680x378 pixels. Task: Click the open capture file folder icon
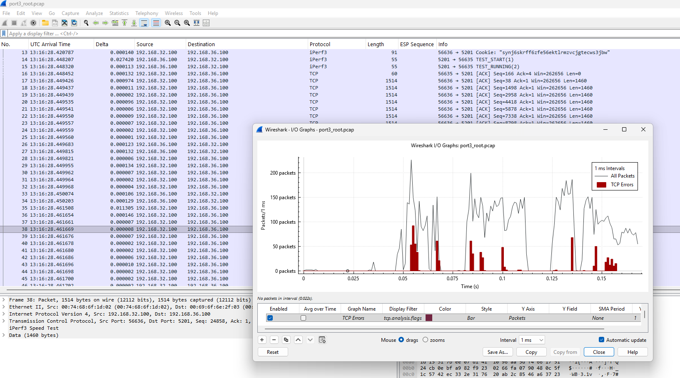pos(45,23)
